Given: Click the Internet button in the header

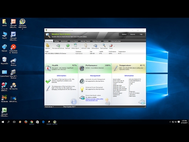Looking at the screenshot, I should [133, 34].
